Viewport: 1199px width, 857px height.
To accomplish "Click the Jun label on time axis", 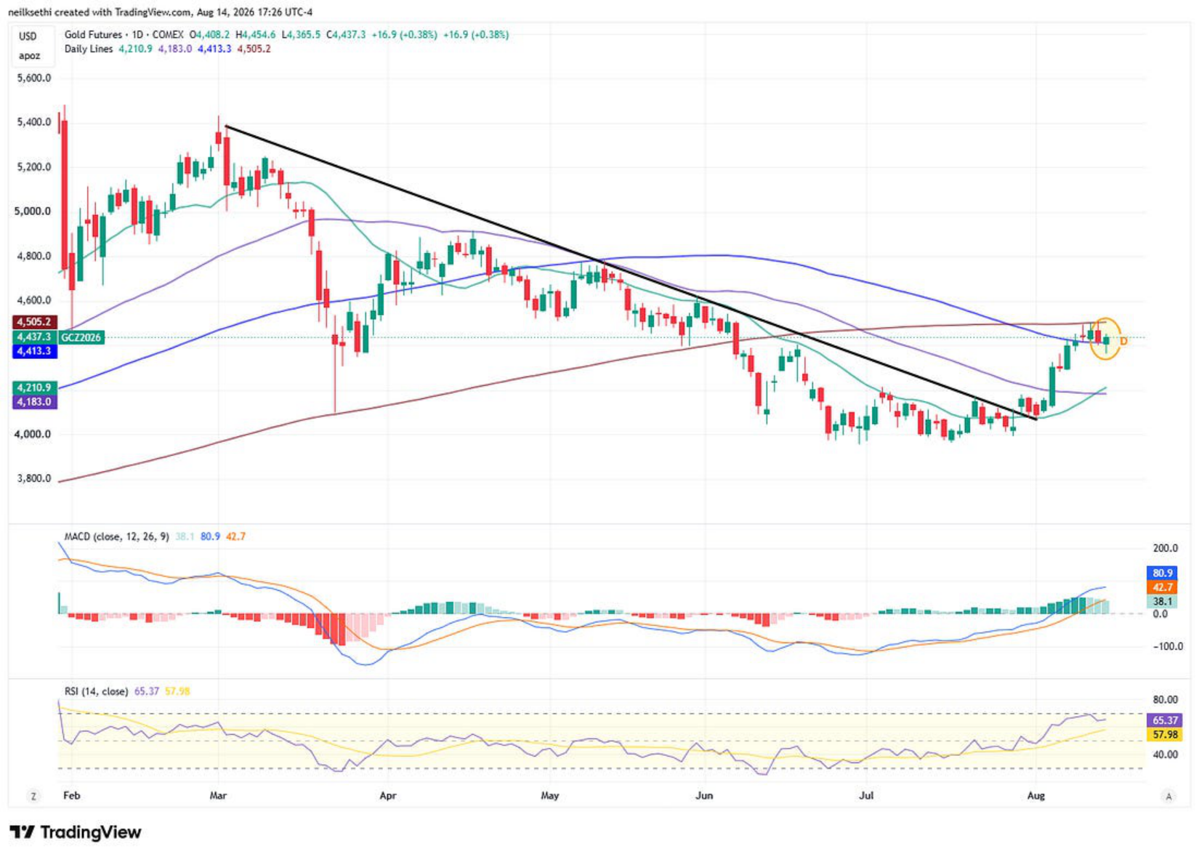I will click(703, 796).
